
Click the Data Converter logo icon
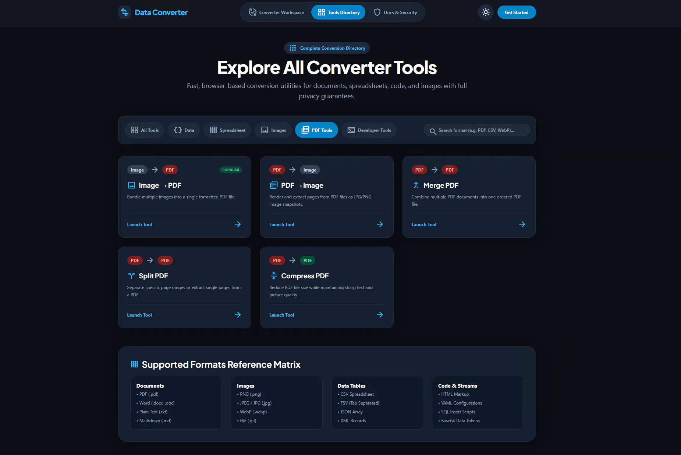pyautogui.click(x=125, y=12)
